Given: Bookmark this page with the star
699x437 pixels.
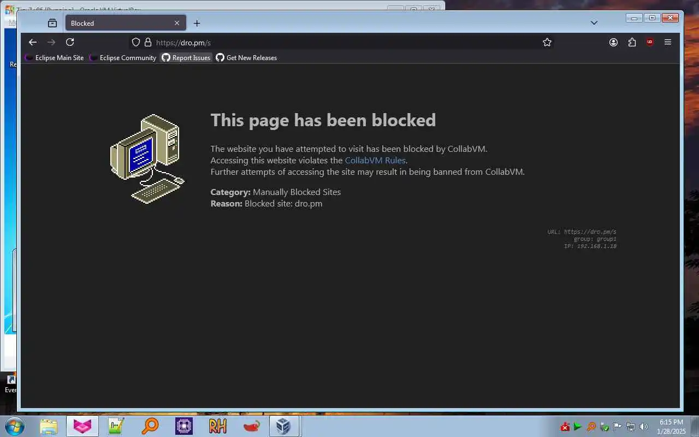Looking at the screenshot, I should (547, 42).
